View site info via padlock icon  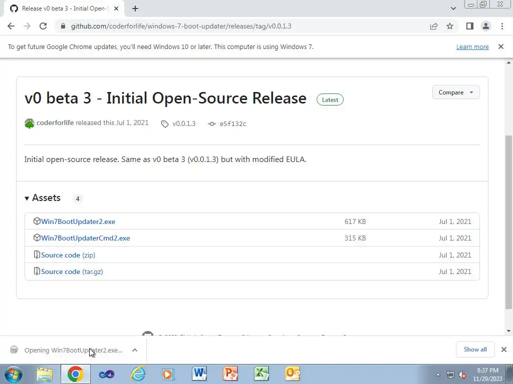click(x=63, y=26)
